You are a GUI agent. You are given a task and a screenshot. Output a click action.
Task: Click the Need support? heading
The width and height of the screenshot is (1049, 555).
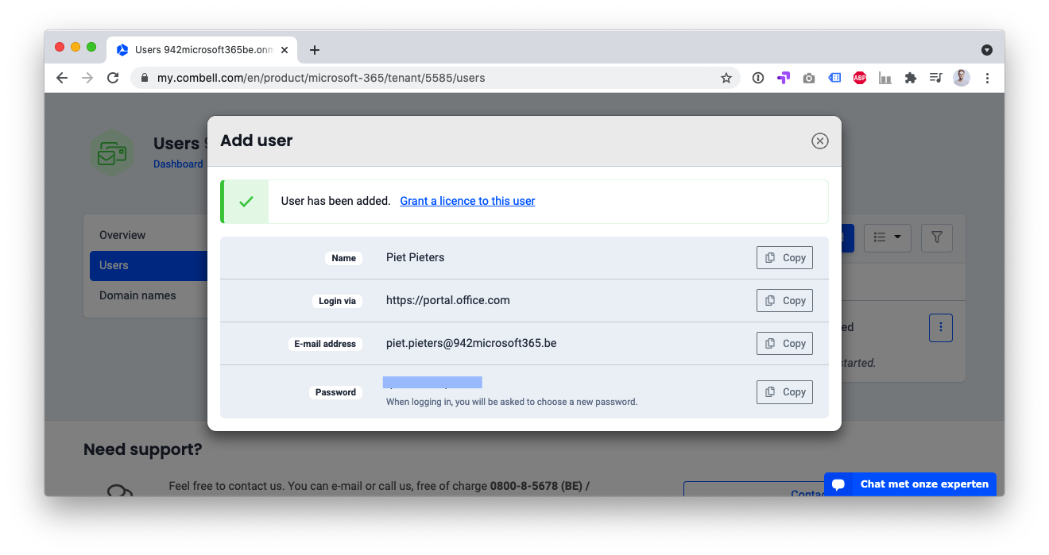click(x=143, y=450)
